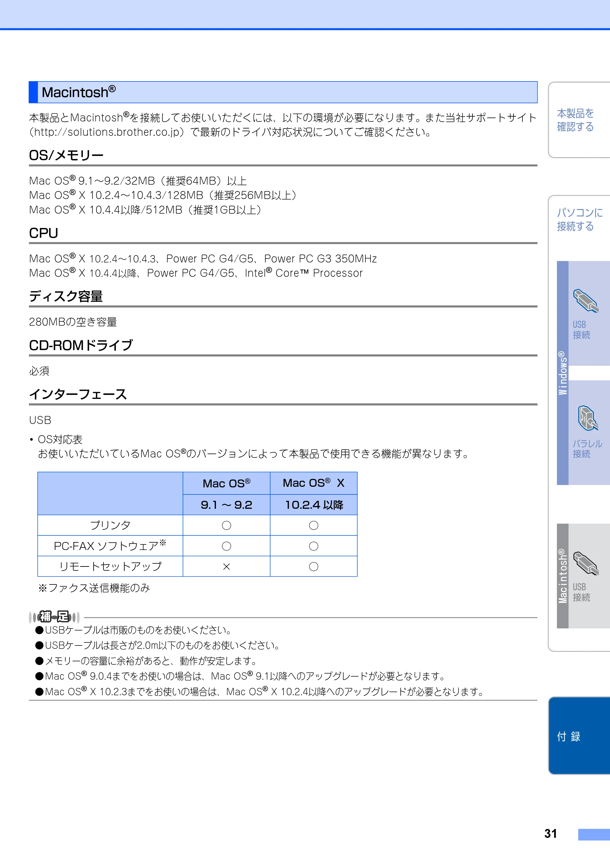Image resolution: width=610 pixels, height=864 pixels.
Task: Click the Mac OS® X table column header
Action: (314, 483)
